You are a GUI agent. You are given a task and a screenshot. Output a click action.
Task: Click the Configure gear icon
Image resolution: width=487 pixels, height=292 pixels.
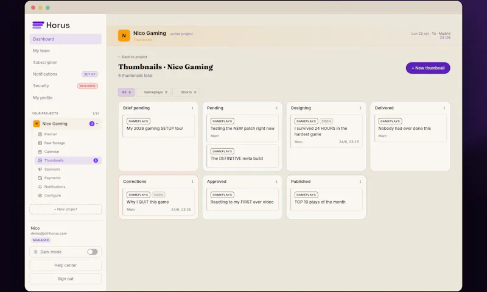click(x=40, y=195)
